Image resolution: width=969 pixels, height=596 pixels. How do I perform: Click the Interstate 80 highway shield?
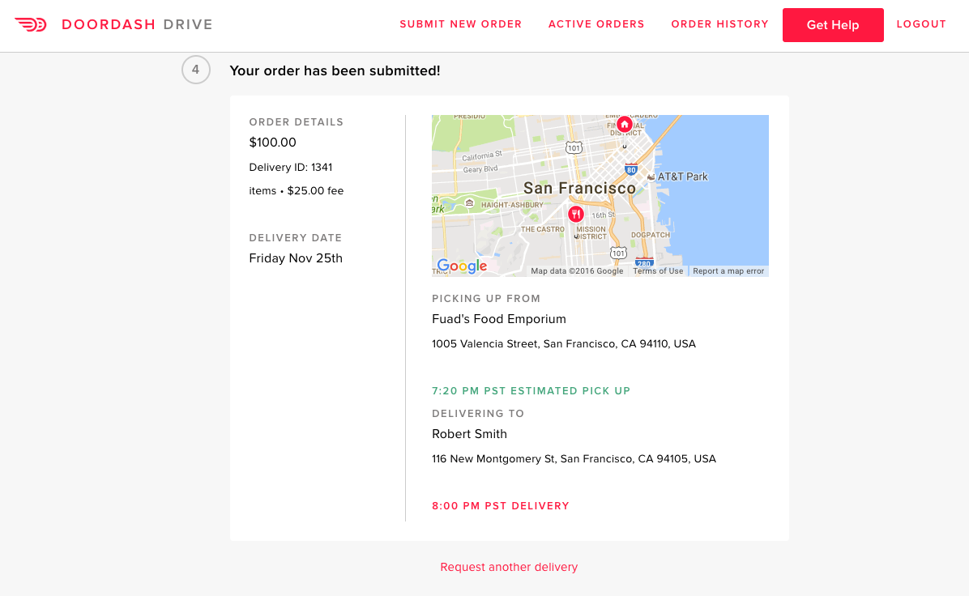click(631, 169)
